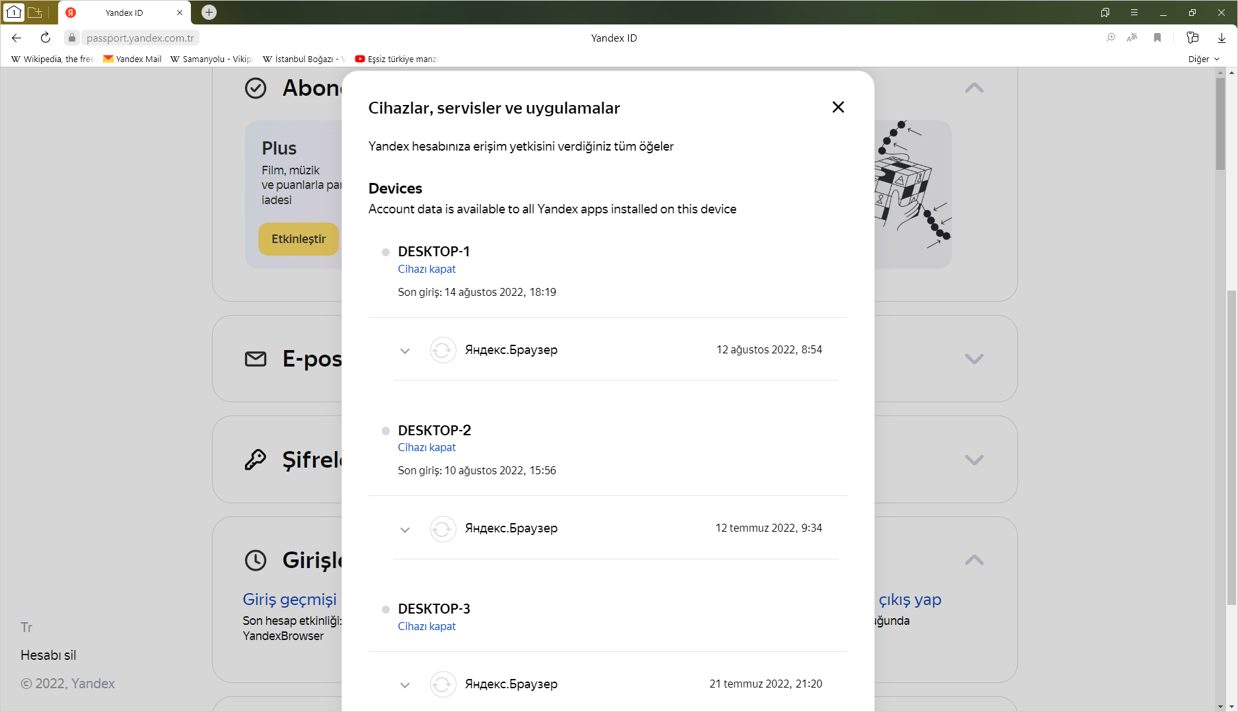
Task: Expand Яндекс.Браузер entry under DESKTOP-2
Action: coord(405,529)
